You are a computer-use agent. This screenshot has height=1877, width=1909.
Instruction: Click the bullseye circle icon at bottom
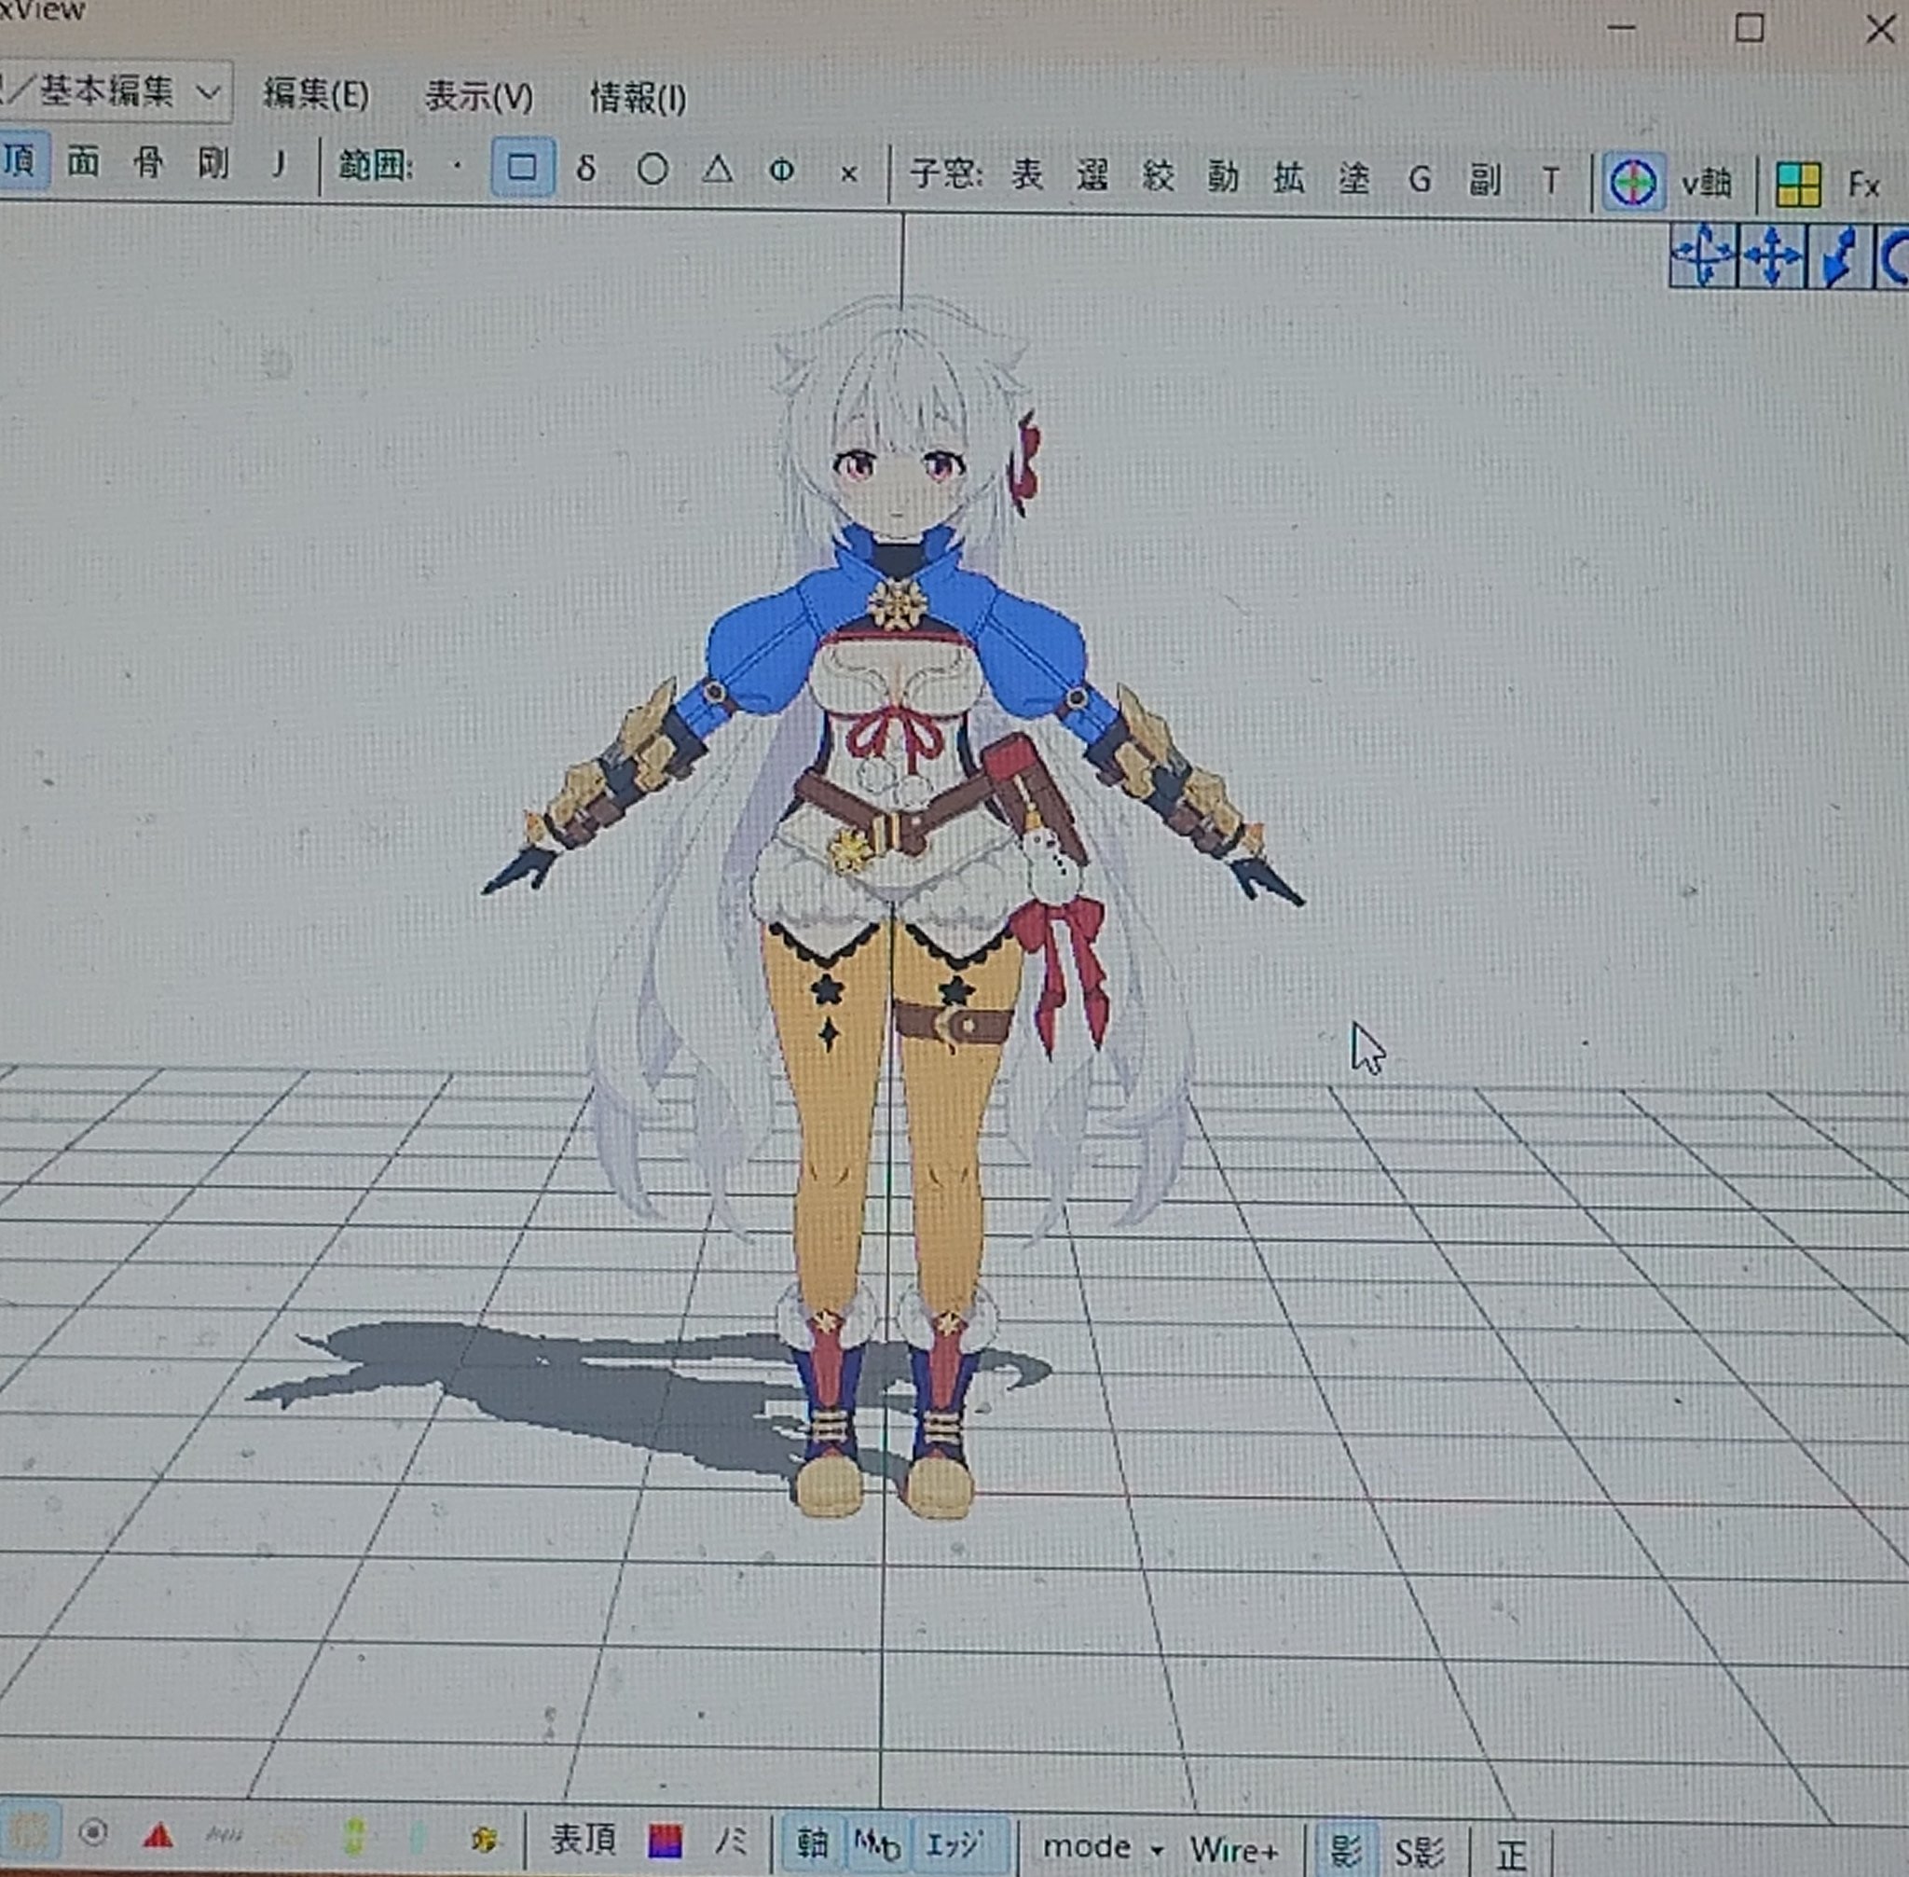click(x=92, y=1832)
